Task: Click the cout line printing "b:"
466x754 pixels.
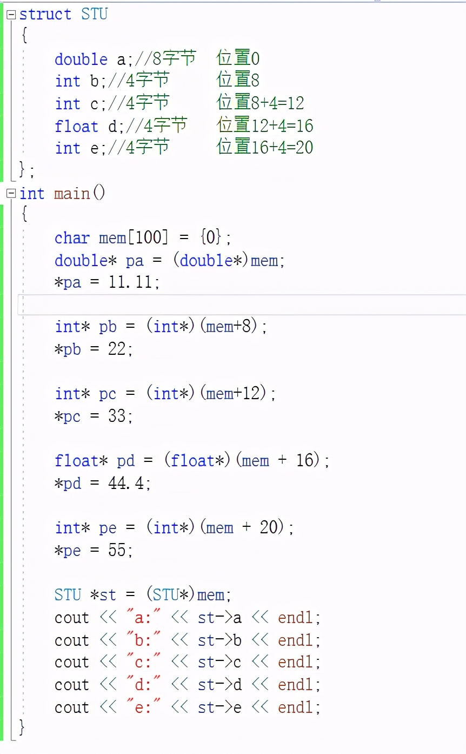Action: pyautogui.click(x=188, y=640)
